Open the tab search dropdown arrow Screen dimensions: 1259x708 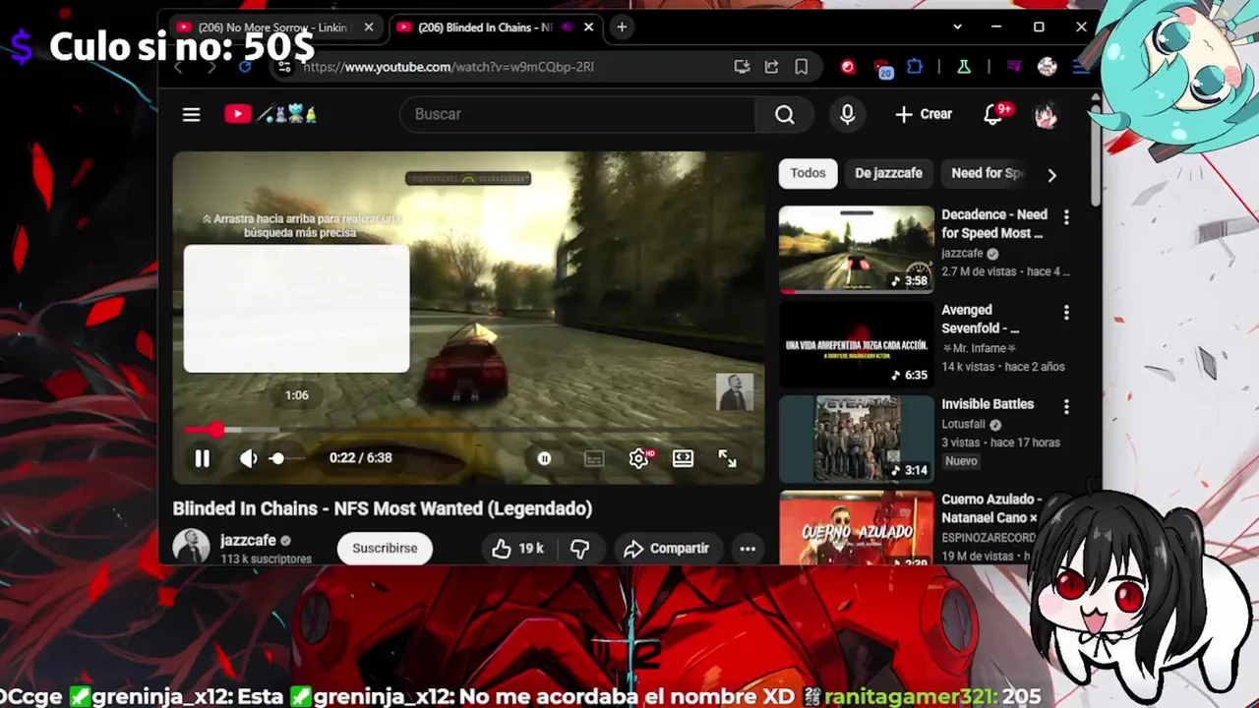tap(957, 27)
